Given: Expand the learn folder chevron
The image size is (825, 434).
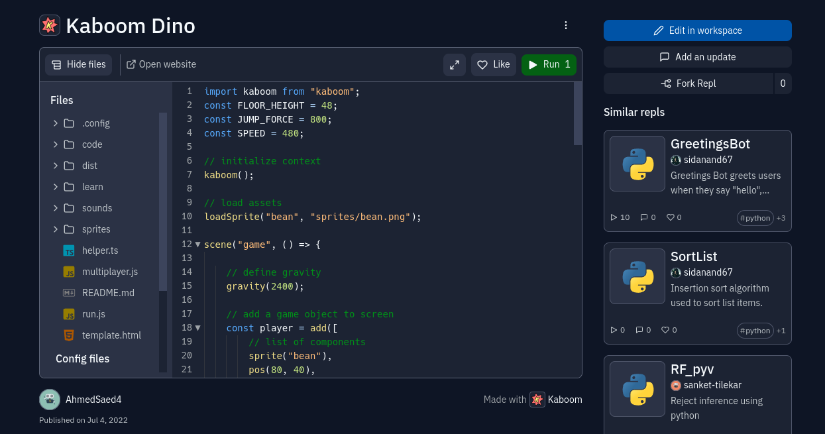Looking at the screenshot, I should tap(56, 187).
